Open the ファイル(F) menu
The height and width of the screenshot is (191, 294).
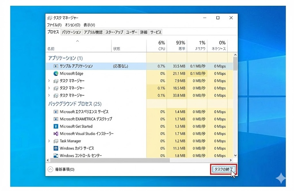click(x=54, y=25)
